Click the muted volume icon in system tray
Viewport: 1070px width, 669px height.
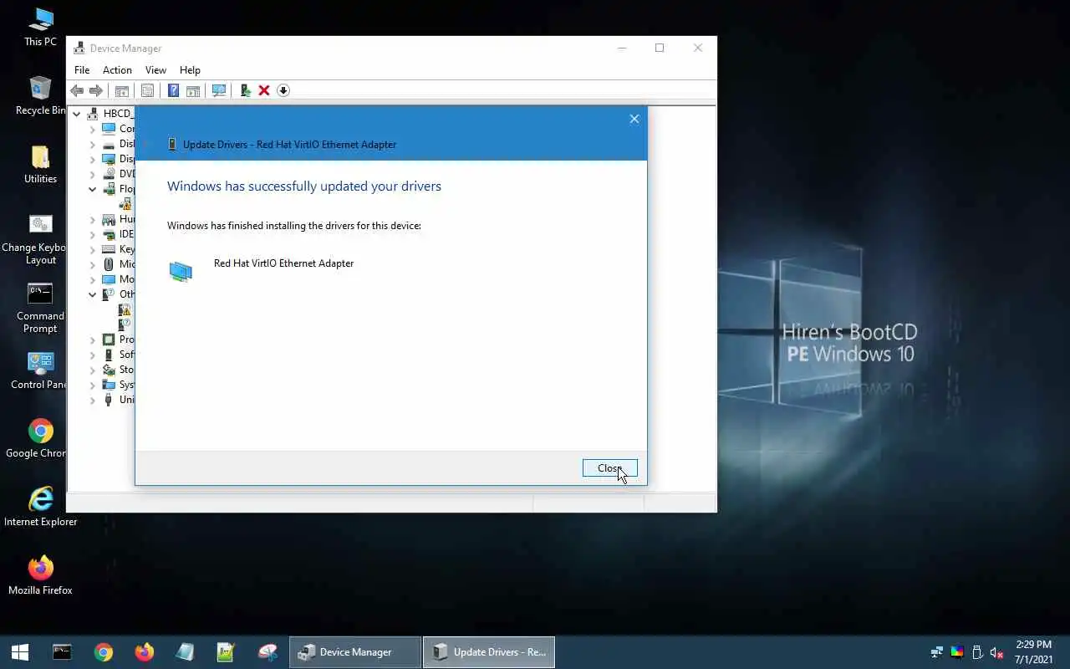point(996,652)
